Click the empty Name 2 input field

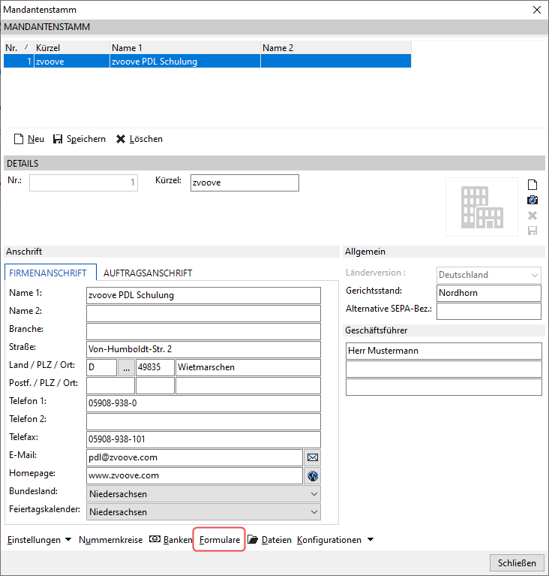(x=203, y=314)
